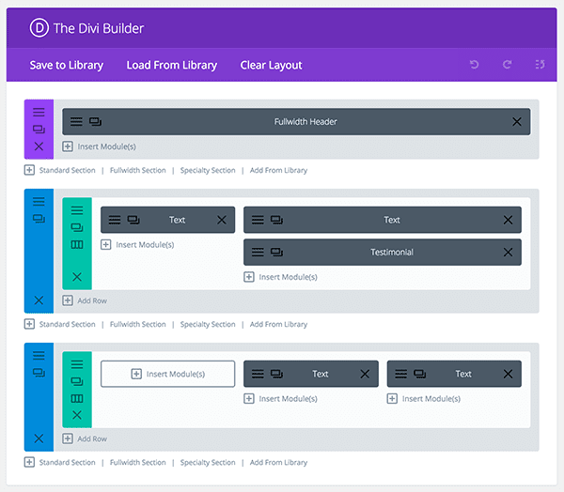Delete the three-column green row
This screenshot has width=564, height=492.
pyautogui.click(x=77, y=415)
